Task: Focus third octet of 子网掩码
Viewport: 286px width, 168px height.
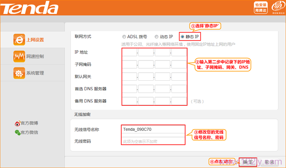Action: click(163, 64)
